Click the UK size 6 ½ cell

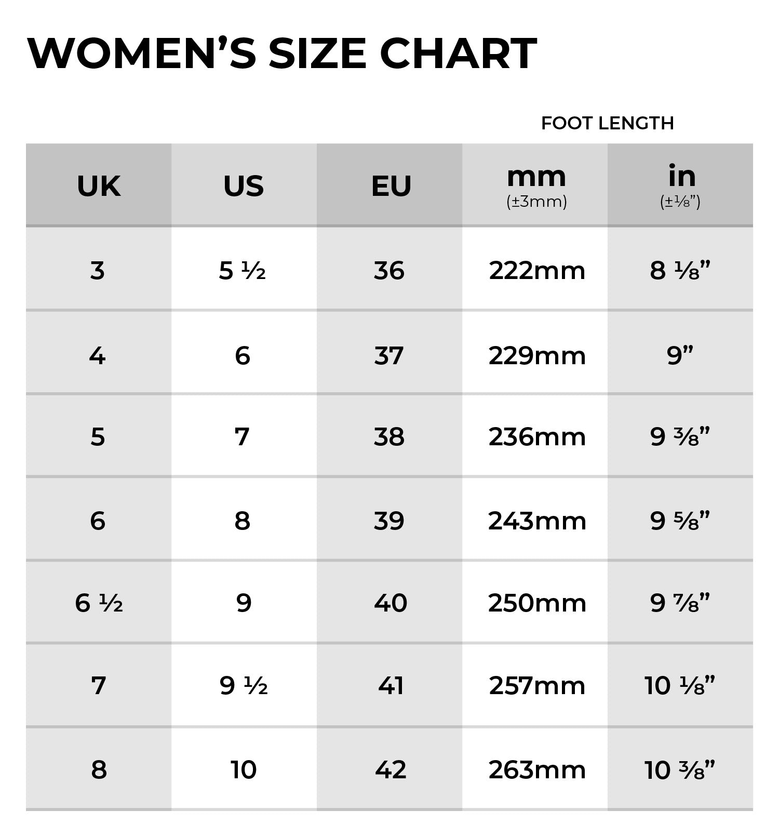99,603
